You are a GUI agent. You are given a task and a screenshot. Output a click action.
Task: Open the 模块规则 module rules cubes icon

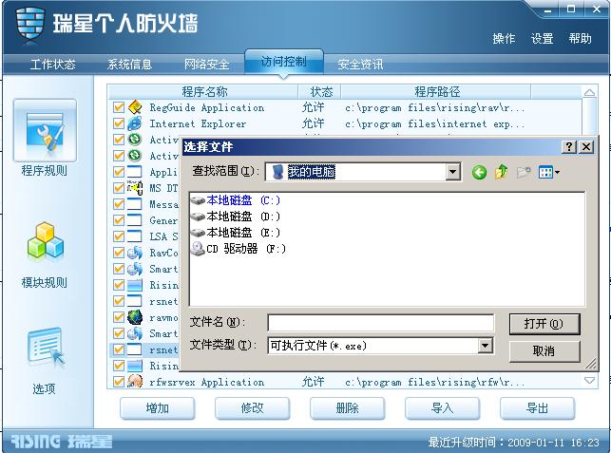pos(46,241)
